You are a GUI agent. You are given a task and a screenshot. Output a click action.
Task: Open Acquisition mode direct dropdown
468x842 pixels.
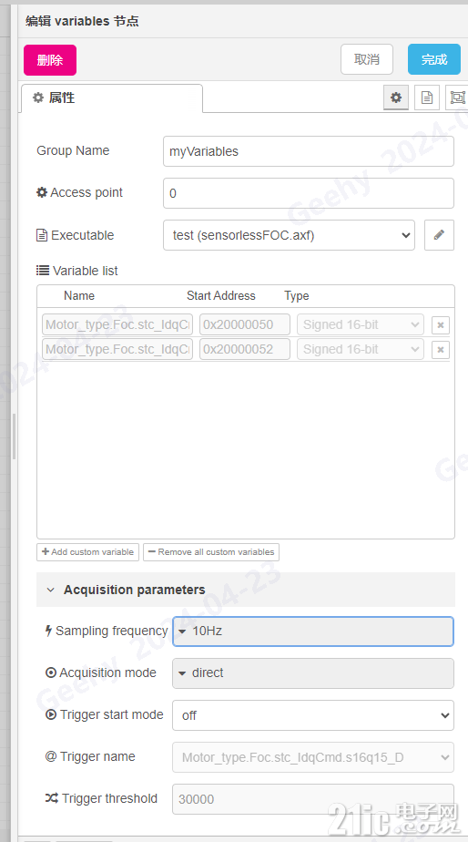(313, 673)
